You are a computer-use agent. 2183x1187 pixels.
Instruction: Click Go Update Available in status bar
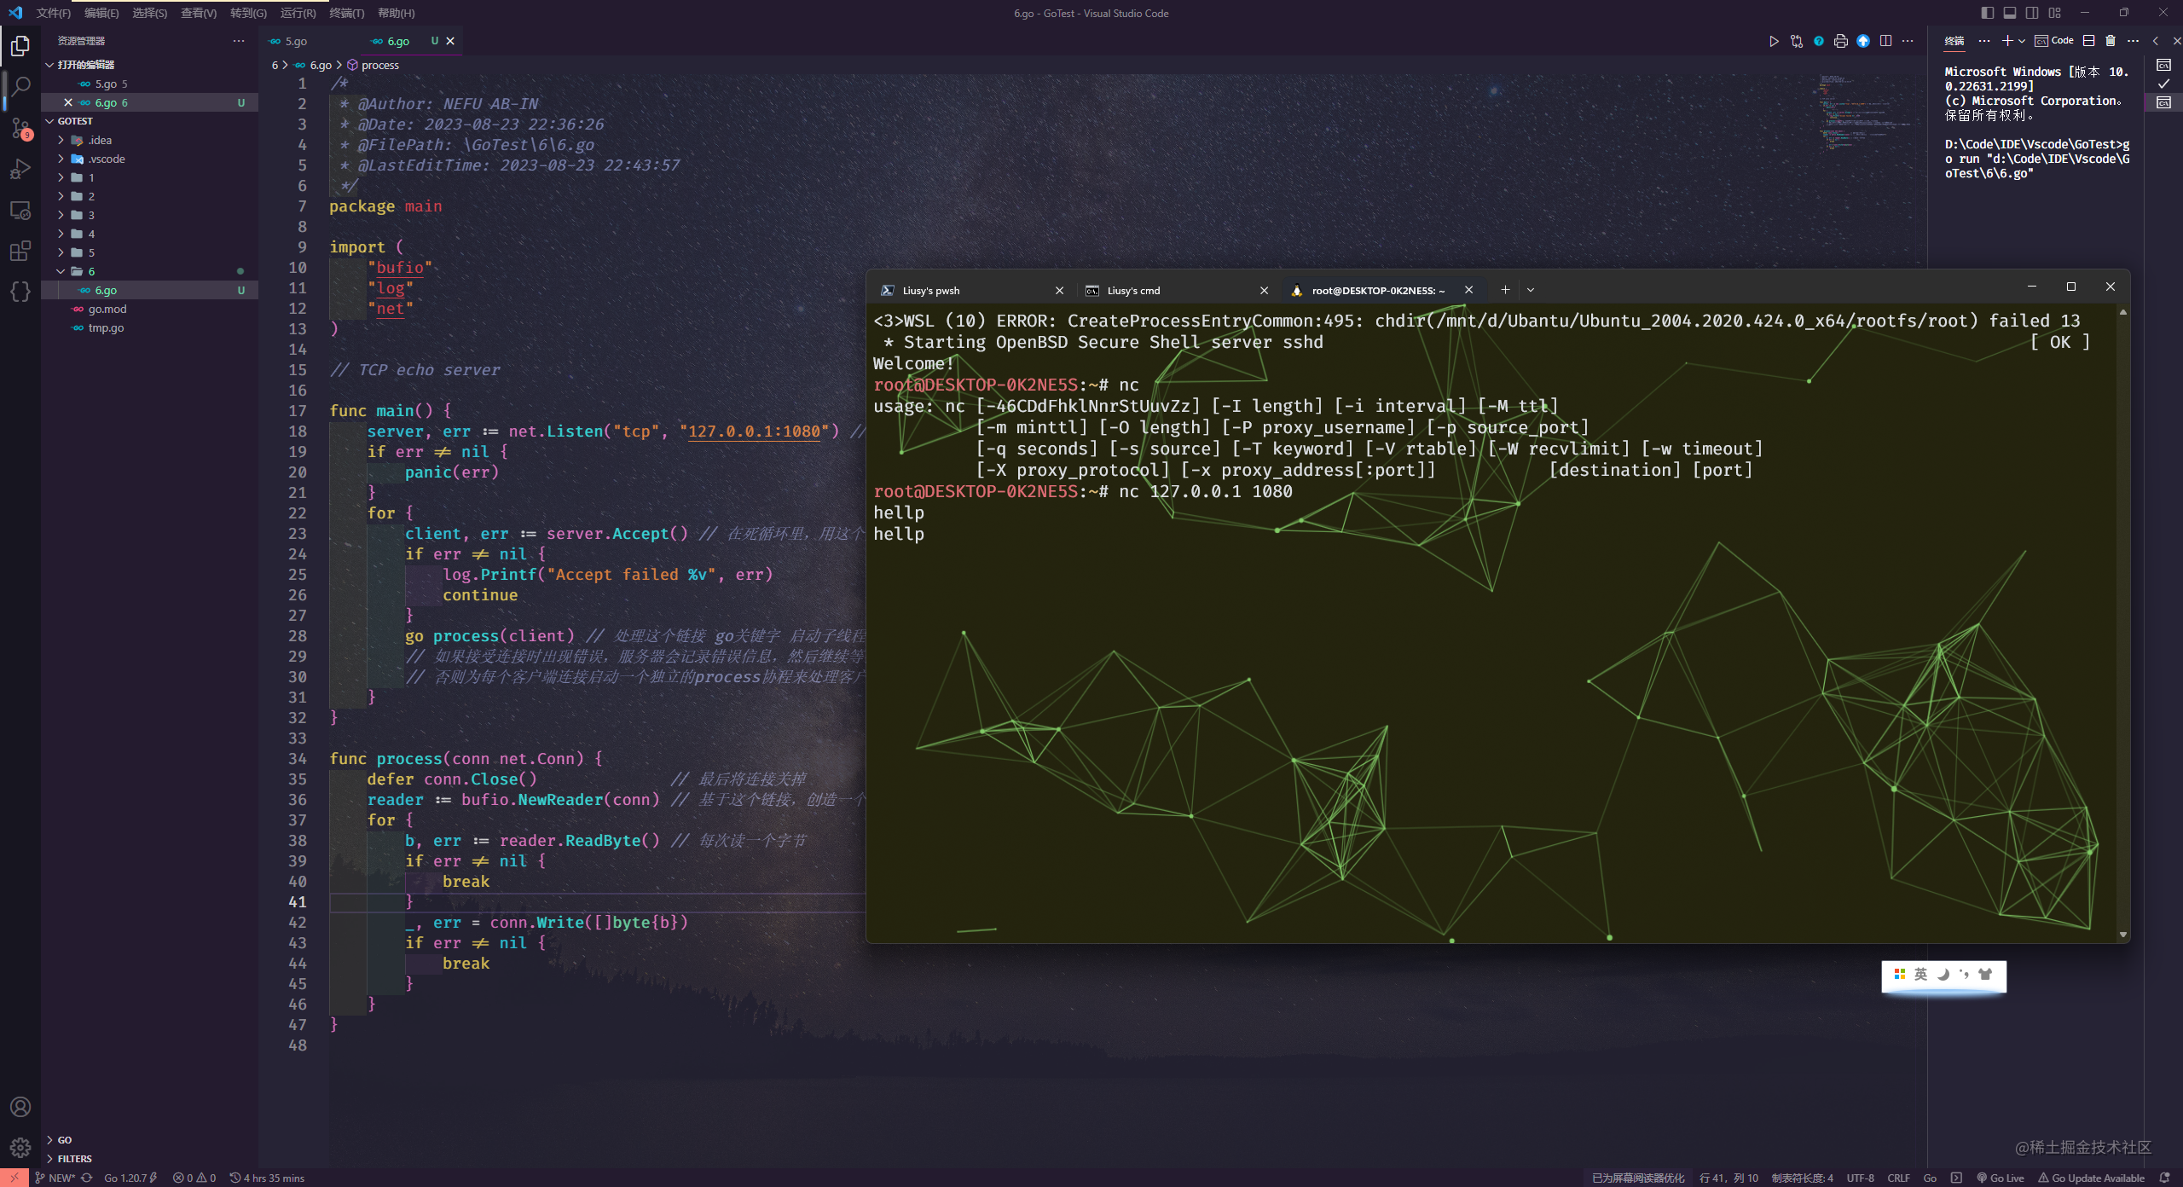click(2091, 1178)
